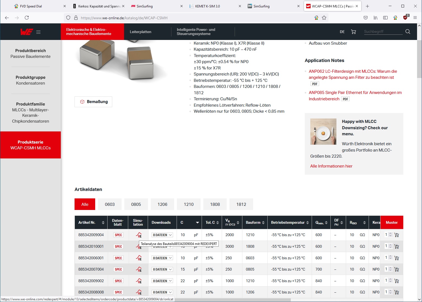422x302 pixels.
Task: Filter articles by 1206 size
Action: 162,204
